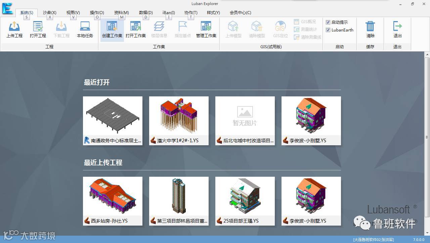
Task: Open a project with 打开工程
Action: 38,29
